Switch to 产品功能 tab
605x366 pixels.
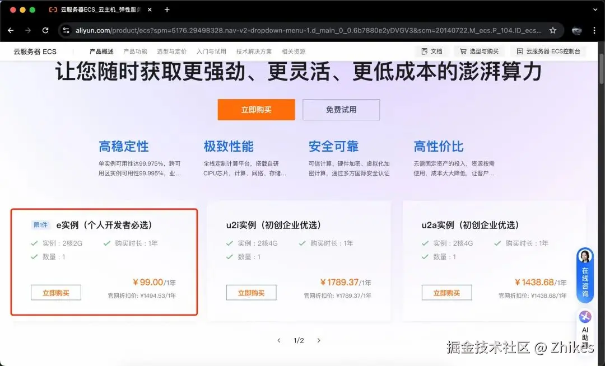(135, 51)
